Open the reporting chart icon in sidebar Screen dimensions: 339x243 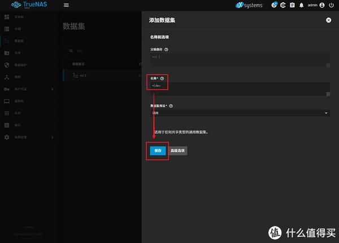coord(7,125)
